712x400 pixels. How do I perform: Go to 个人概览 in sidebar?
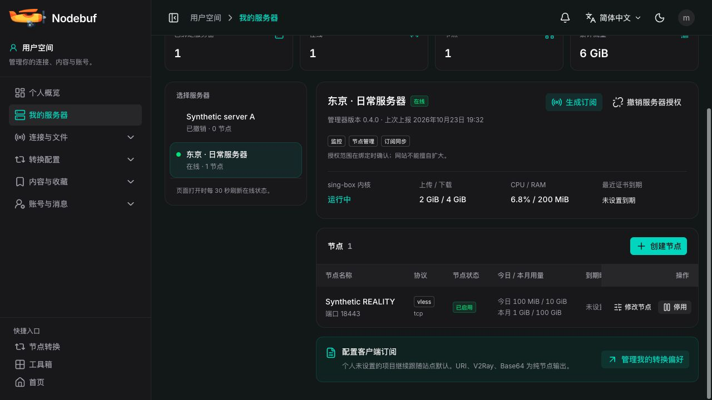coord(75,93)
